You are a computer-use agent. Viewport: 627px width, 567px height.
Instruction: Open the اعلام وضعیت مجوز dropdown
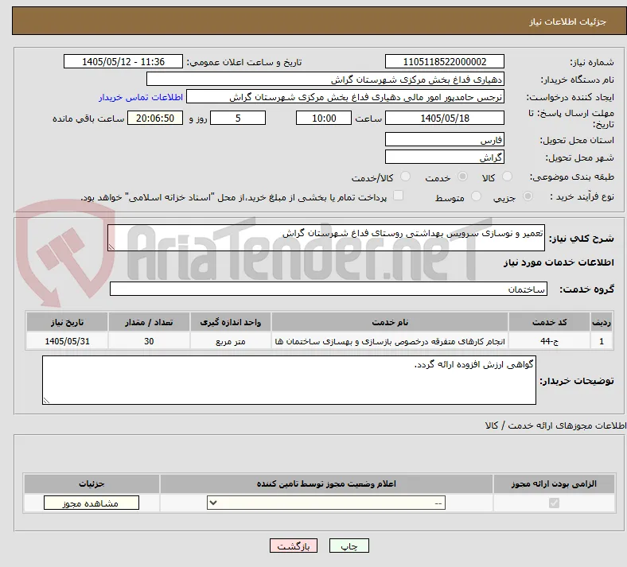tap(326, 503)
